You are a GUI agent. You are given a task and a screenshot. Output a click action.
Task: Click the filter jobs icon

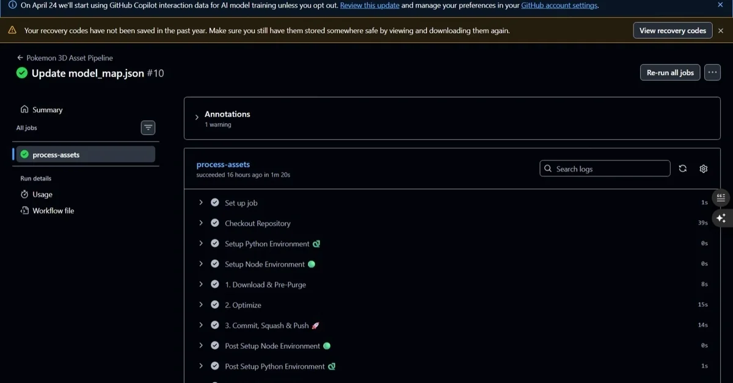point(148,127)
